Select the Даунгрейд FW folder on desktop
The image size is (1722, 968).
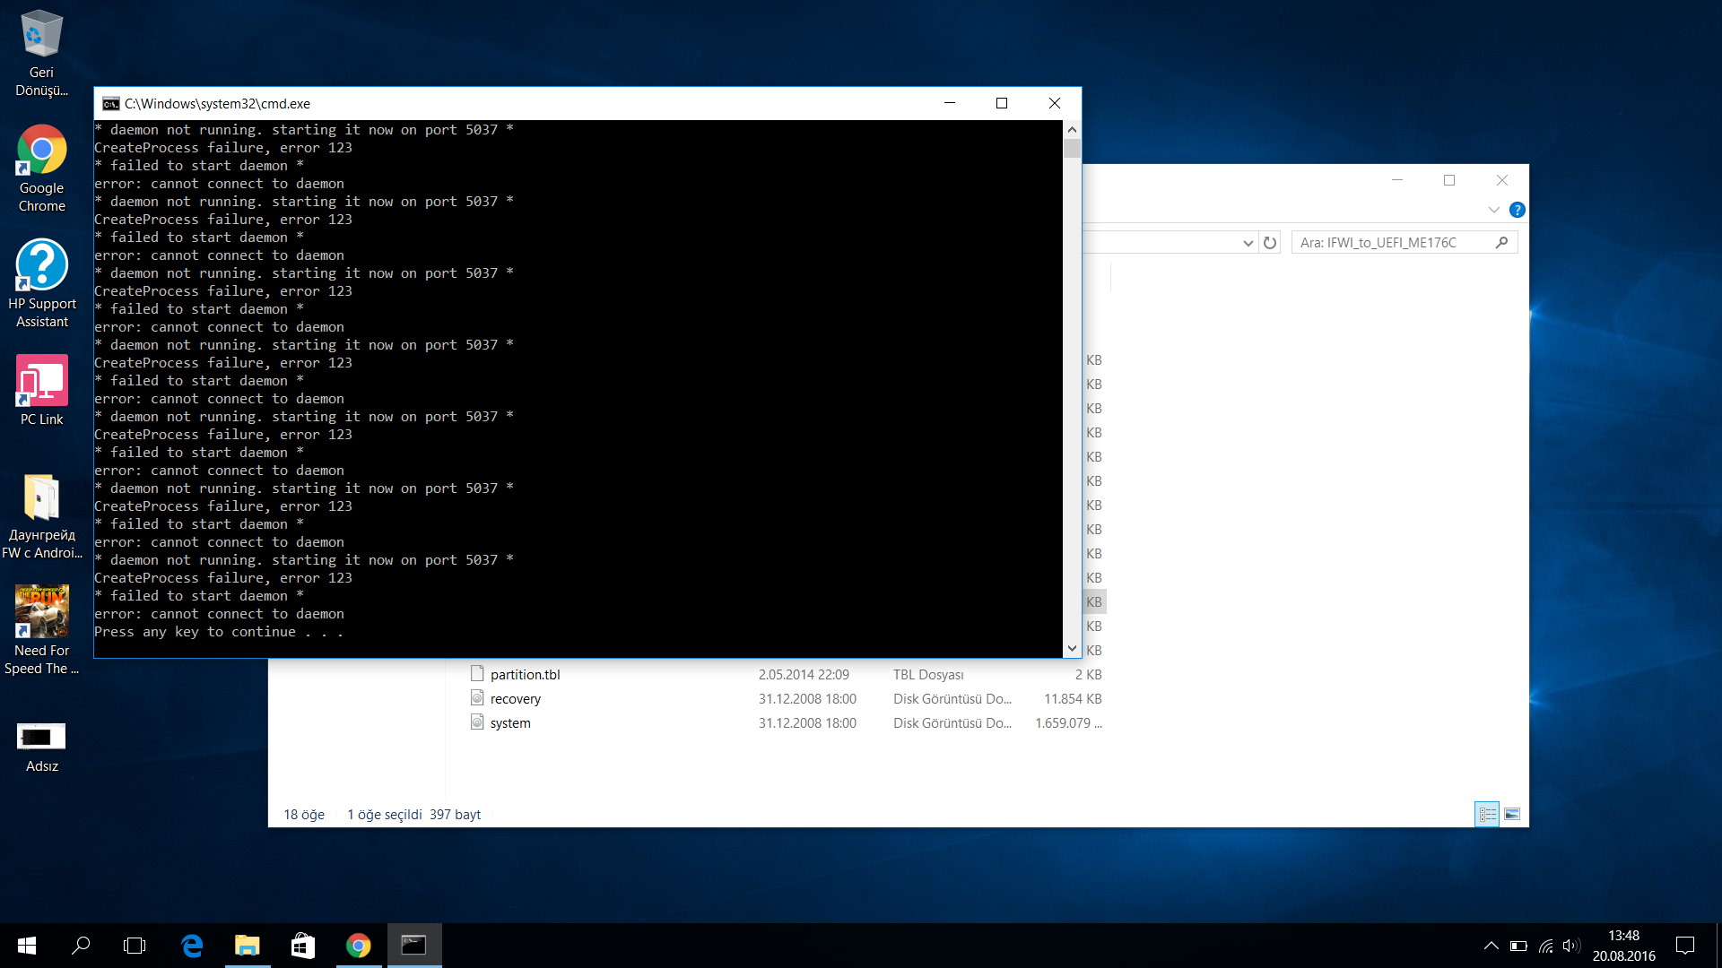point(41,516)
